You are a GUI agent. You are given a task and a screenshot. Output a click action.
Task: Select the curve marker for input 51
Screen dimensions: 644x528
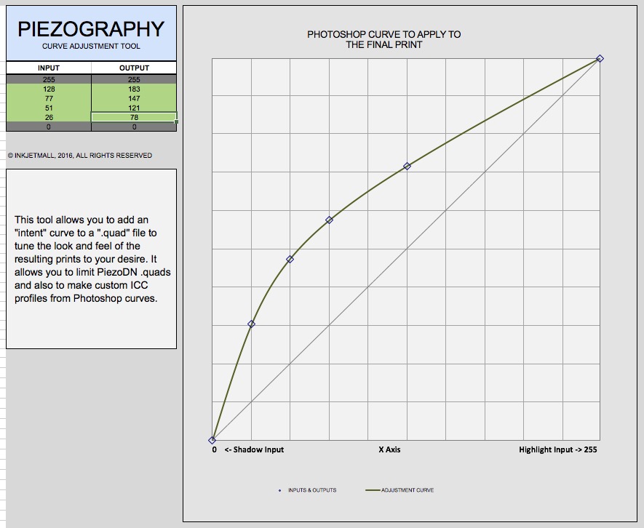(x=290, y=259)
